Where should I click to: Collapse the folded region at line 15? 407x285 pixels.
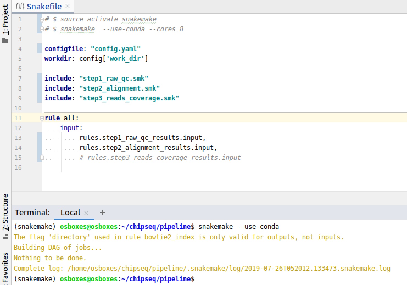coord(42,157)
